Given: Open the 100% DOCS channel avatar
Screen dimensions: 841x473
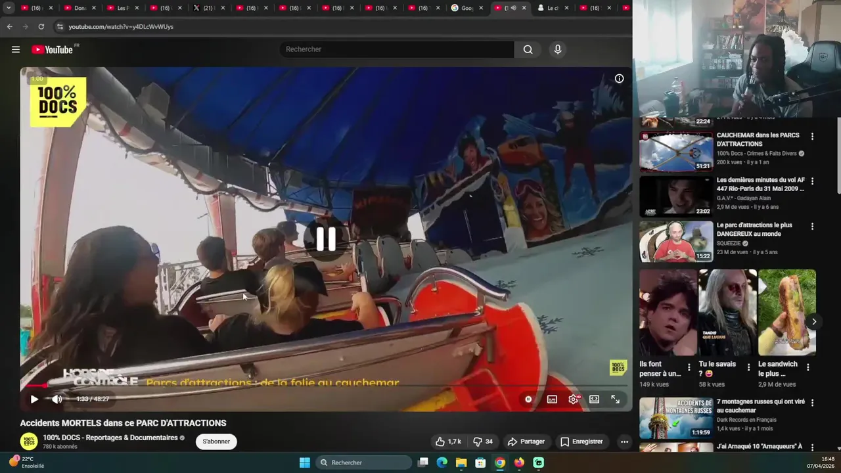Looking at the screenshot, I should [28, 441].
